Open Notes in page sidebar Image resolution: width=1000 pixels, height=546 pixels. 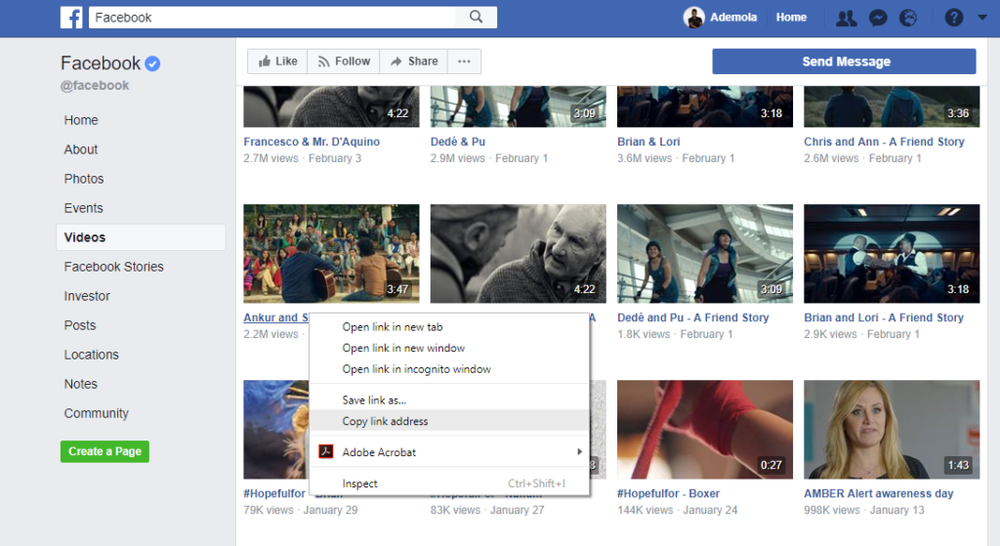[80, 384]
